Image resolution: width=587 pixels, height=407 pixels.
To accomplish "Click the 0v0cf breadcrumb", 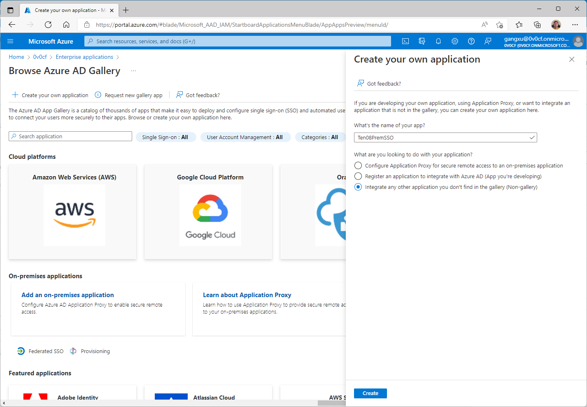I will click(x=40, y=57).
